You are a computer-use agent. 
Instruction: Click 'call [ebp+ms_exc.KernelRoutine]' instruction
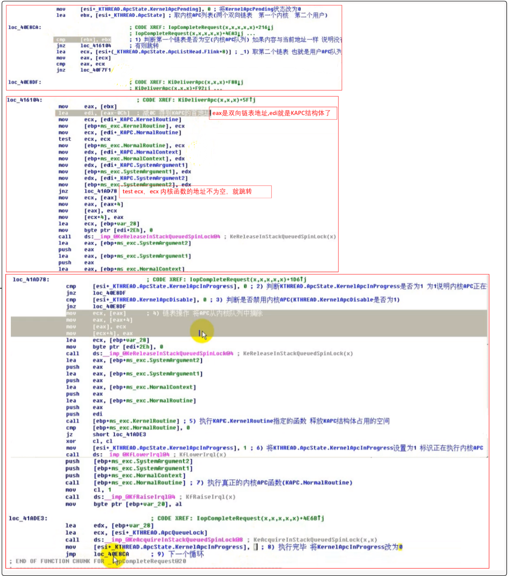[x=123, y=421]
